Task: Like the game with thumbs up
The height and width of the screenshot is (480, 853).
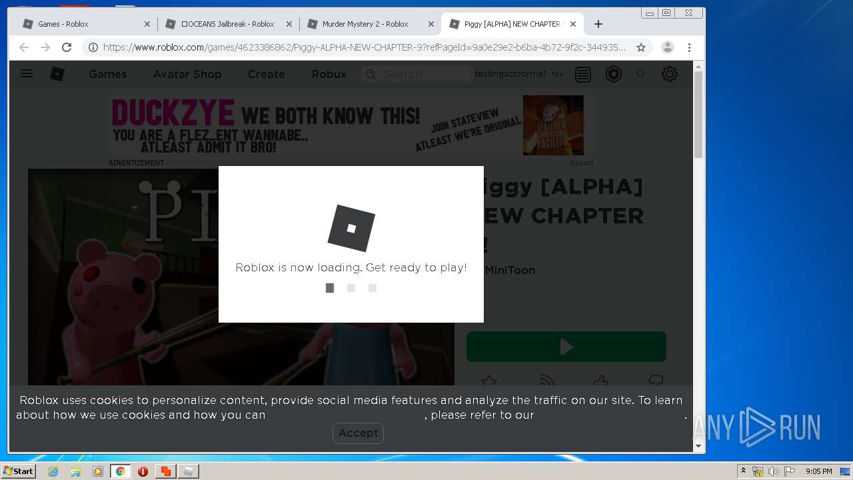Action: tap(600, 380)
